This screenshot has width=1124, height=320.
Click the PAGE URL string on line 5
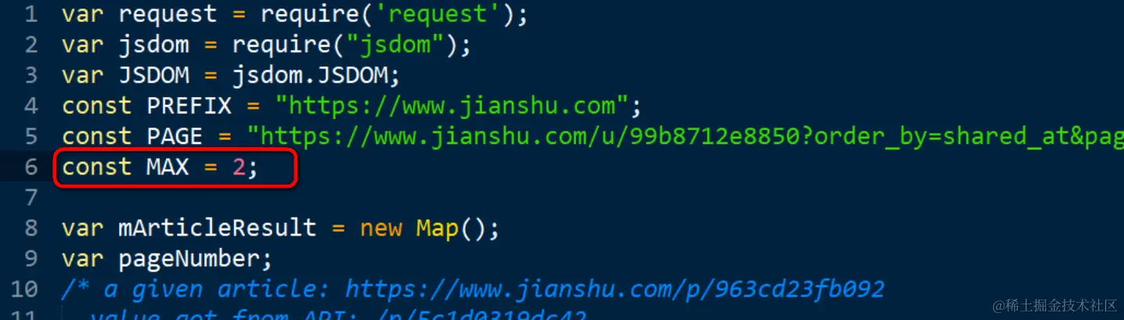tap(685, 136)
